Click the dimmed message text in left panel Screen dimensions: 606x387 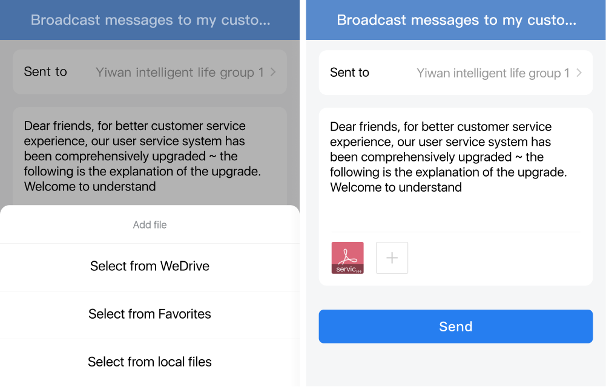coord(142,156)
